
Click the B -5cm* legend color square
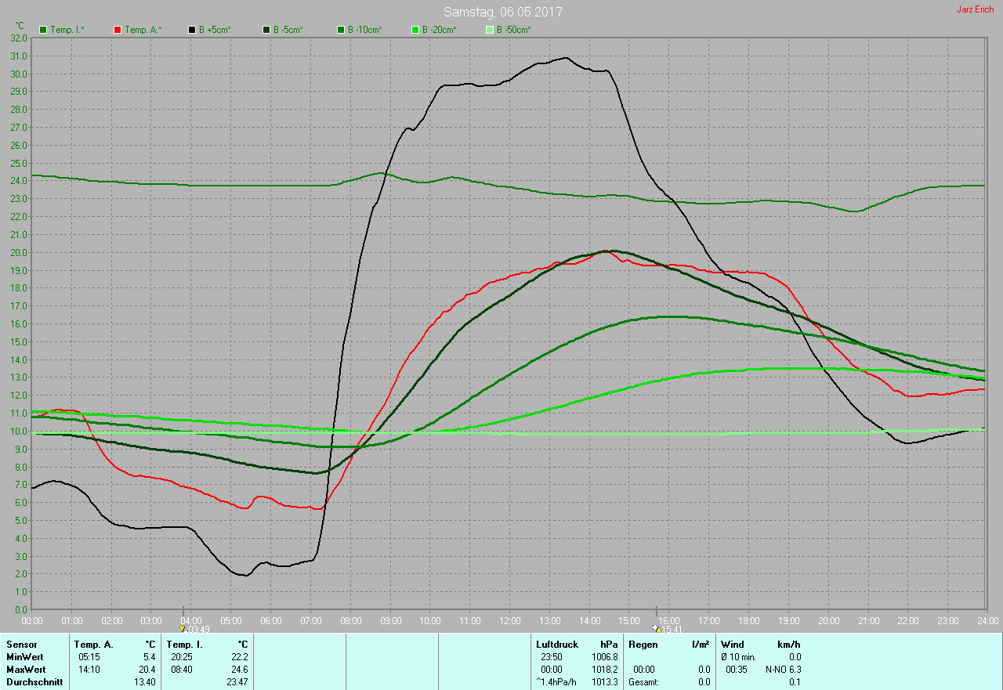coord(266,30)
